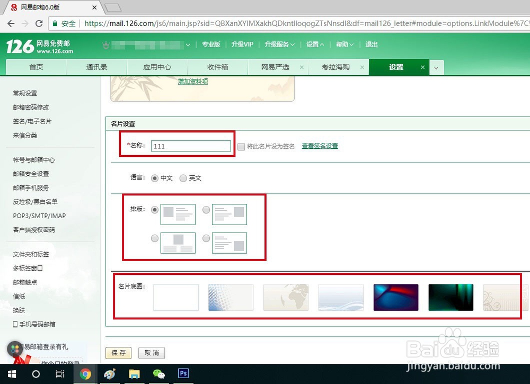Click the browser back arrow
Viewport: 530px width, 384px height.
click(11, 23)
